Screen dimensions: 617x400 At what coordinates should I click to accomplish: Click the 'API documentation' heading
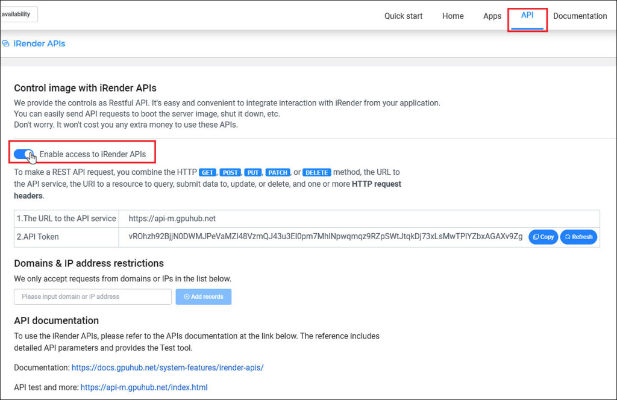point(56,320)
